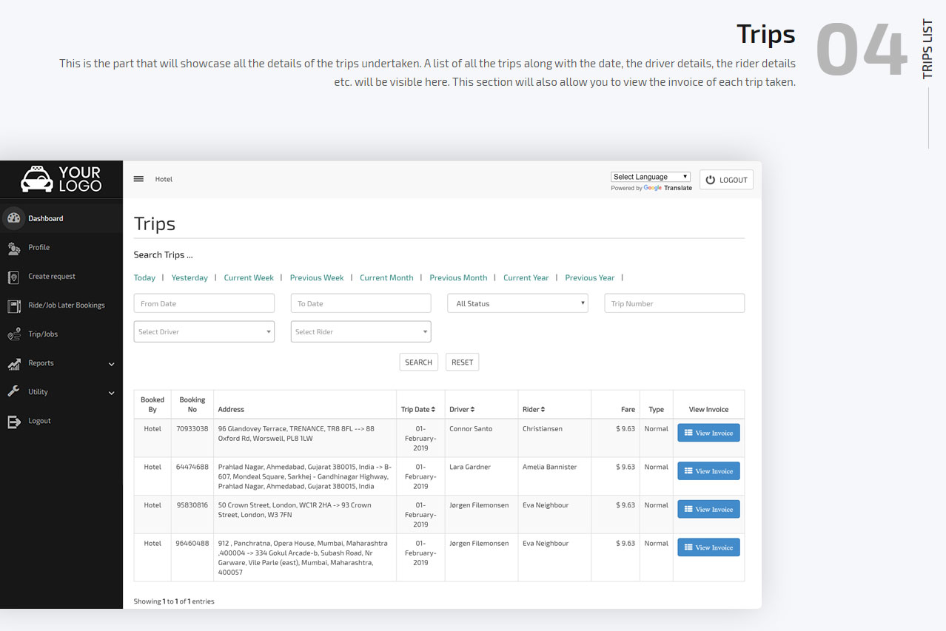Image resolution: width=946 pixels, height=631 pixels.
Task: Open the Select Rider dropdown
Action: (360, 331)
